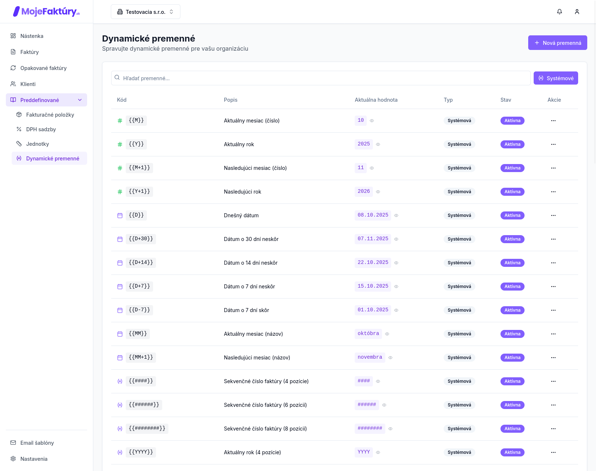Open Email šablóny link
Image resolution: width=596 pixels, height=471 pixels.
click(37, 443)
